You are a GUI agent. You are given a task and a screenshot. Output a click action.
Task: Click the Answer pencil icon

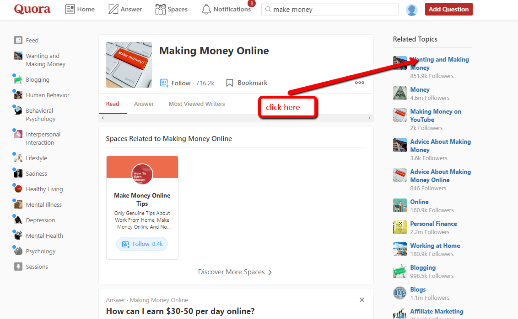pyautogui.click(x=113, y=9)
